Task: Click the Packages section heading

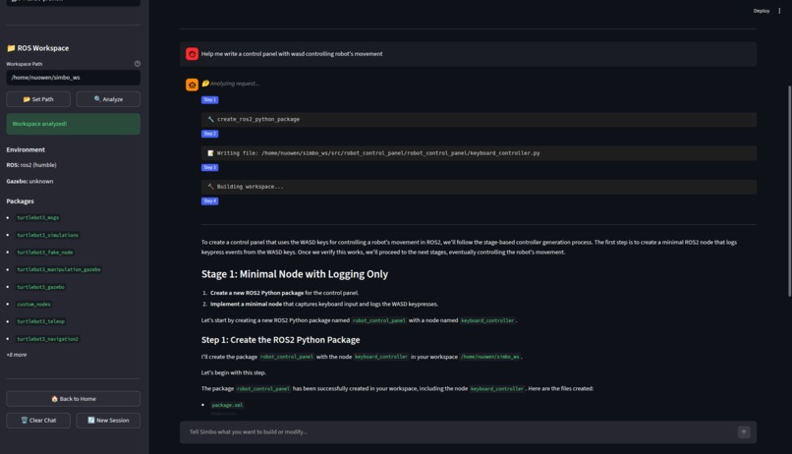Action: [21, 201]
